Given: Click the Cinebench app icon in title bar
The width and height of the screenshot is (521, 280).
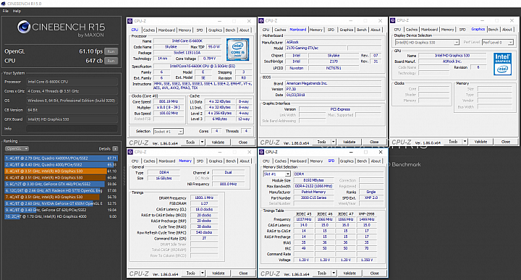Looking at the screenshot, I should (4, 4).
